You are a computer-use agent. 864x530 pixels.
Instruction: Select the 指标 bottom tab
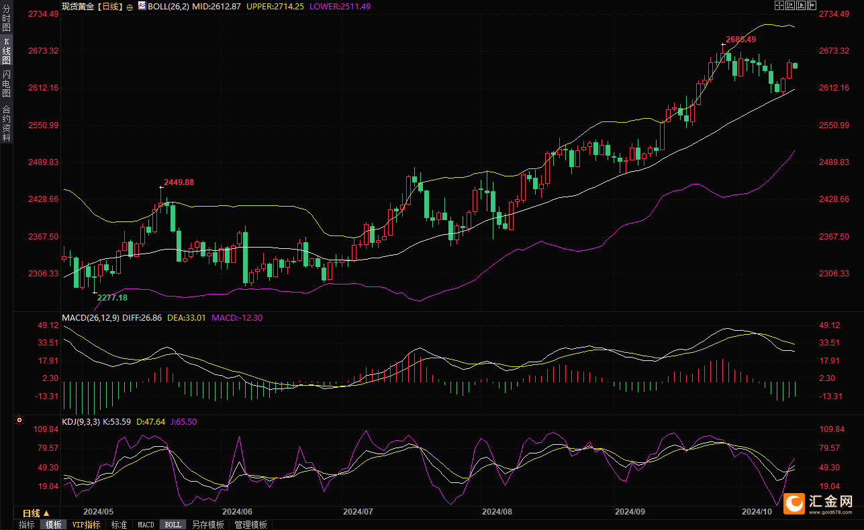[x=27, y=525]
